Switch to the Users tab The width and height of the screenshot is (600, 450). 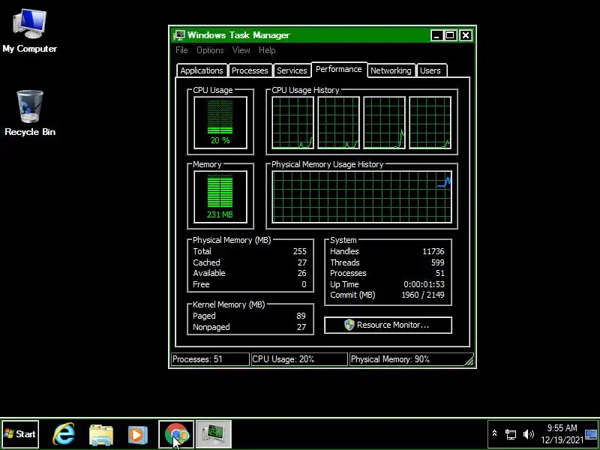tap(430, 70)
